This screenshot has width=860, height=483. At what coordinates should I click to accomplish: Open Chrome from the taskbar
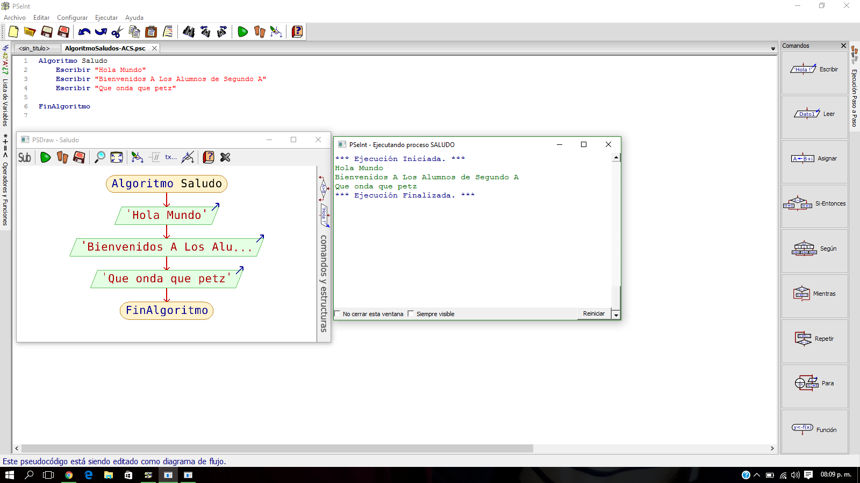(68, 475)
